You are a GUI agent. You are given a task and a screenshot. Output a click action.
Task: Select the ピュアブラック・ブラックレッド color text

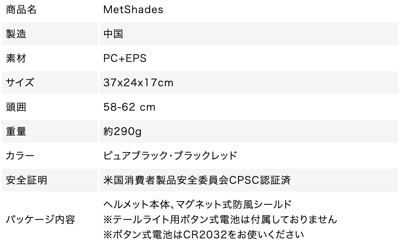point(170,156)
